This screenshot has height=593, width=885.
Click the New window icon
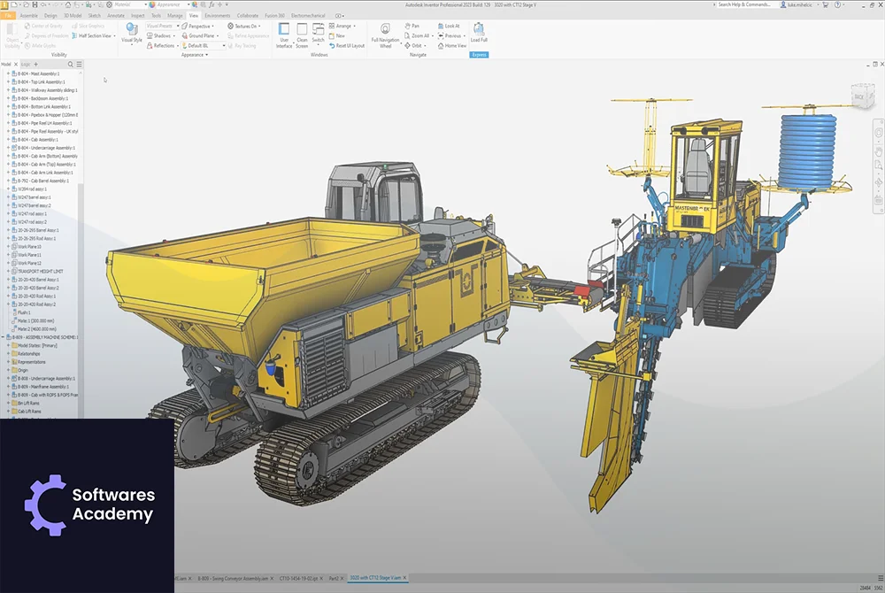(x=332, y=35)
